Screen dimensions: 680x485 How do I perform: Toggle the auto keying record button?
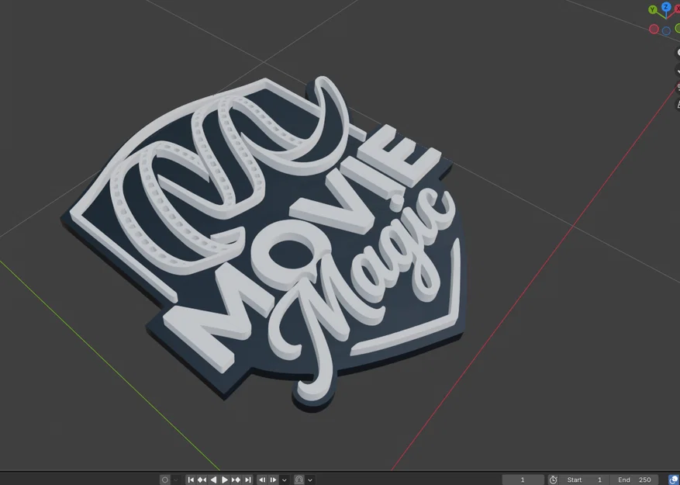(165, 480)
